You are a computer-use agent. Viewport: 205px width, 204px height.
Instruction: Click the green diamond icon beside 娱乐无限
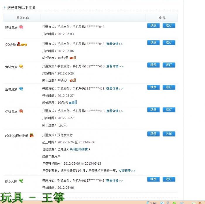point(21,181)
